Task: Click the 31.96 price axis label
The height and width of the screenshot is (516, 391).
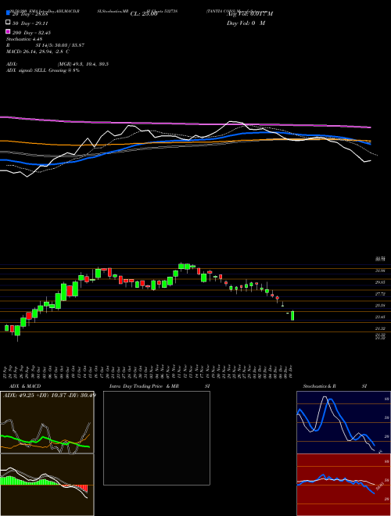Action: coord(380,271)
